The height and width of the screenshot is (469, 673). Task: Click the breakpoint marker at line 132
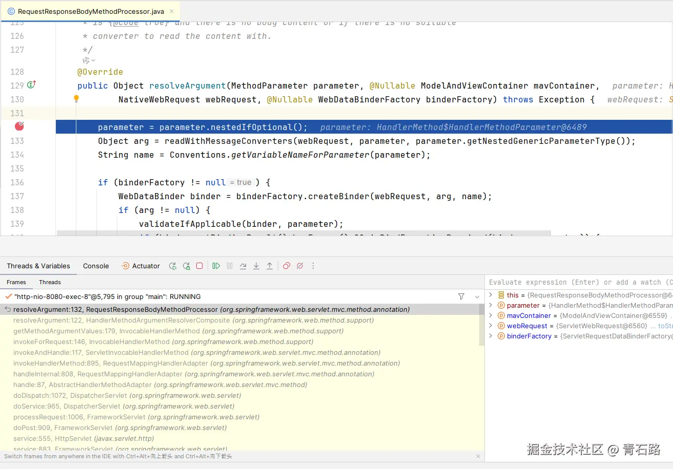pos(19,126)
